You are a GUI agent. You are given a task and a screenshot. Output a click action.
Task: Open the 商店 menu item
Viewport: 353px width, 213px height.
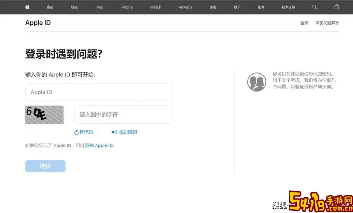[x=50, y=7]
